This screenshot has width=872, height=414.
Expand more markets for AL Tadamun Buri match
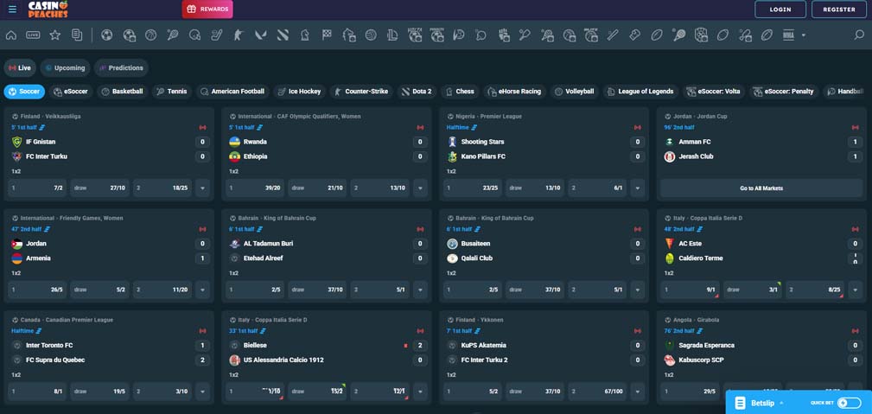pyautogui.click(x=420, y=290)
